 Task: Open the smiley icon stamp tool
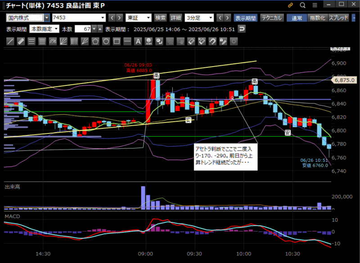tap(149, 41)
